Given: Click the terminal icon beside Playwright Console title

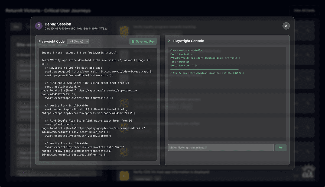Looking at the screenshot, I should (x=169, y=41).
